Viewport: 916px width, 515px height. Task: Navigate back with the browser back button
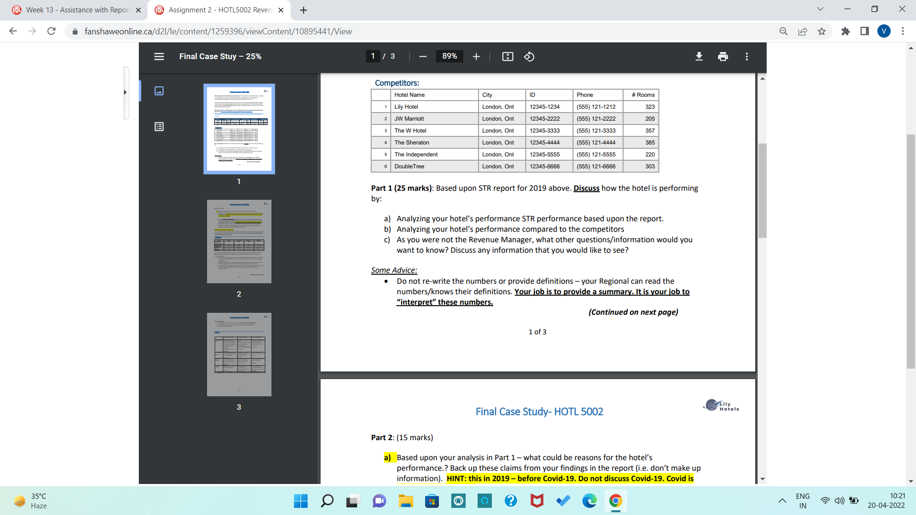(x=13, y=31)
